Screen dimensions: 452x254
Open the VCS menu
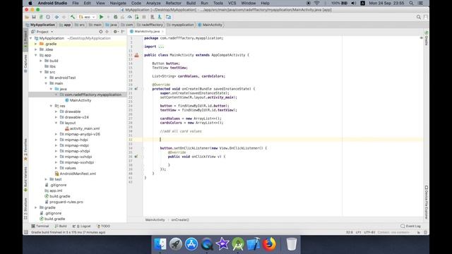click(232, 3)
